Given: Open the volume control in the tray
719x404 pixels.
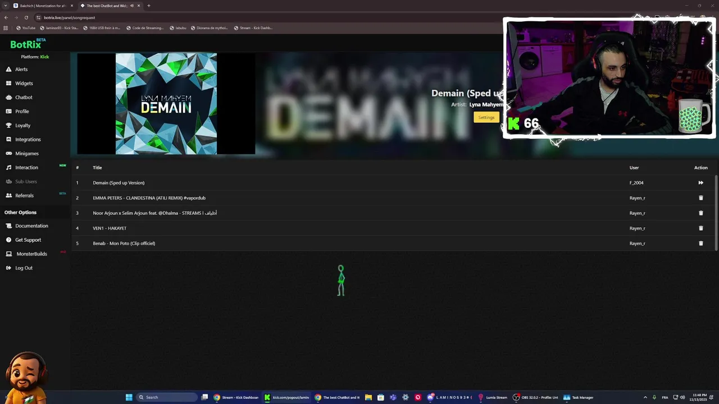Looking at the screenshot, I should pos(682,397).
